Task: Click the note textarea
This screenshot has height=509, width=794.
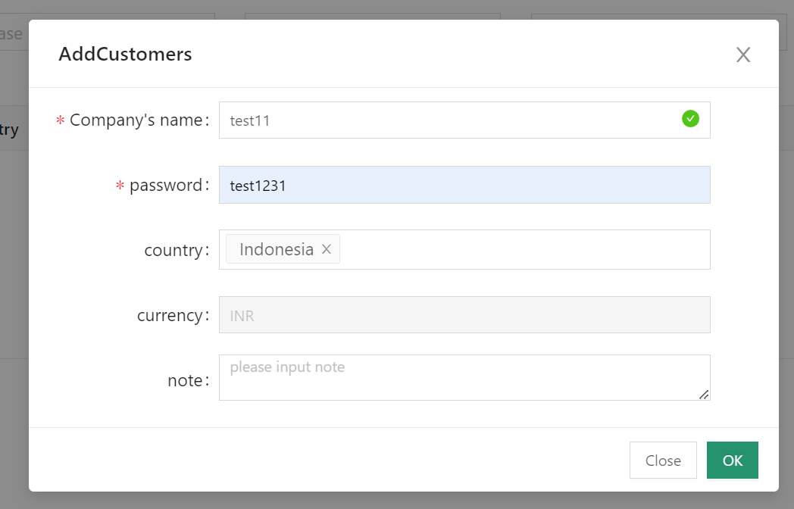Action: pos(464,377)
